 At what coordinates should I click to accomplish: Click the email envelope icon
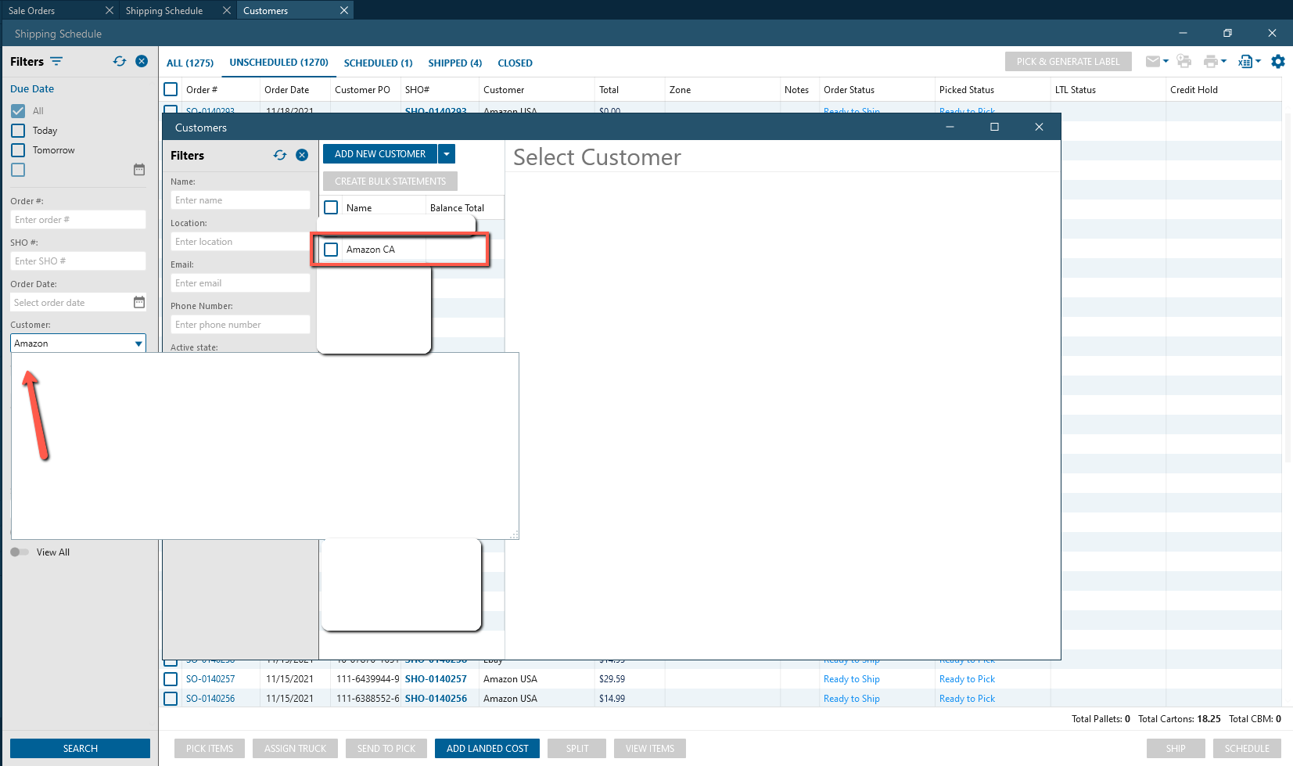click(1153, 61)
